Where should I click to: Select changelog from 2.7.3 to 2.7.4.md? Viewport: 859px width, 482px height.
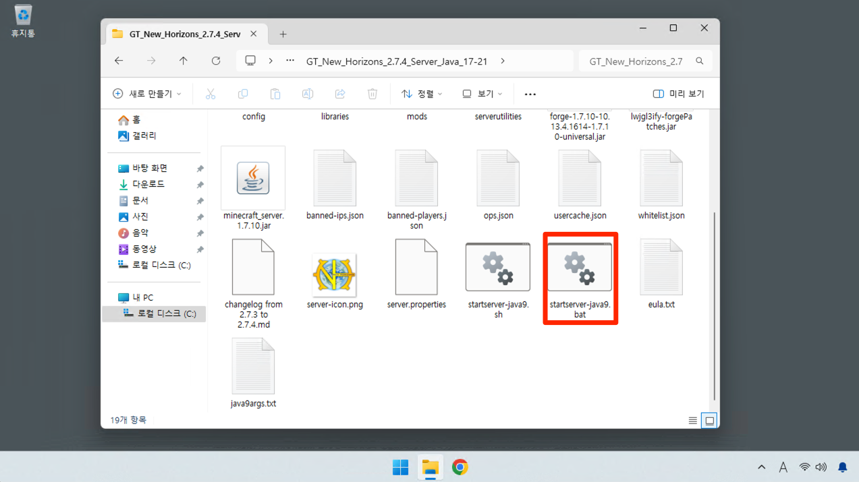(x=253, y=284)
